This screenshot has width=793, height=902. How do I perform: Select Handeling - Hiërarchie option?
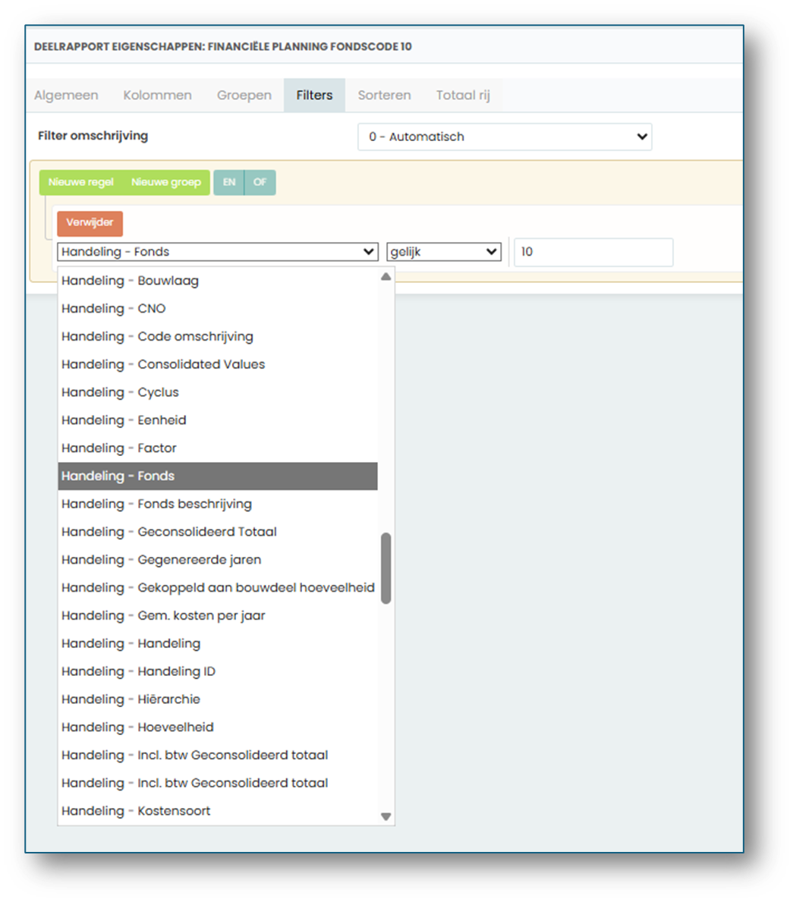click(x=218, y=699)
